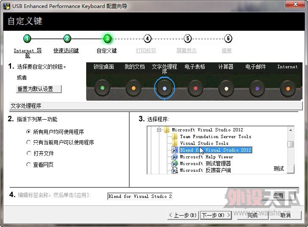308x227 pixels.
Task: Open the 打印标签 step link
Action: (146, 51)
